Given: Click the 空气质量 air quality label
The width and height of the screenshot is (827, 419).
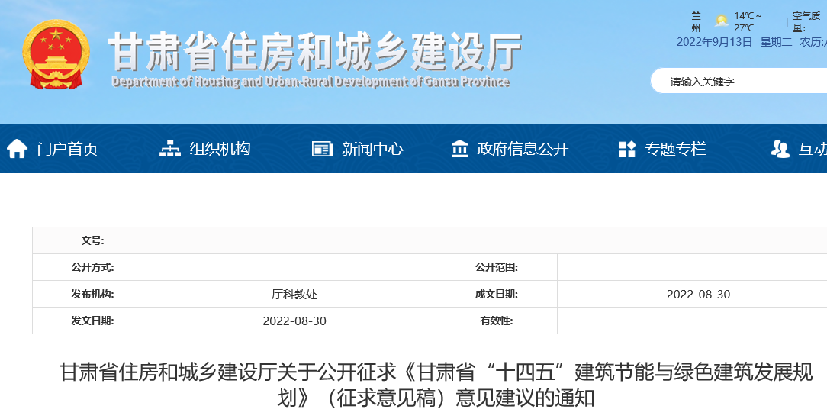Looking at the screenshot, I should click(x=809, y=21).
